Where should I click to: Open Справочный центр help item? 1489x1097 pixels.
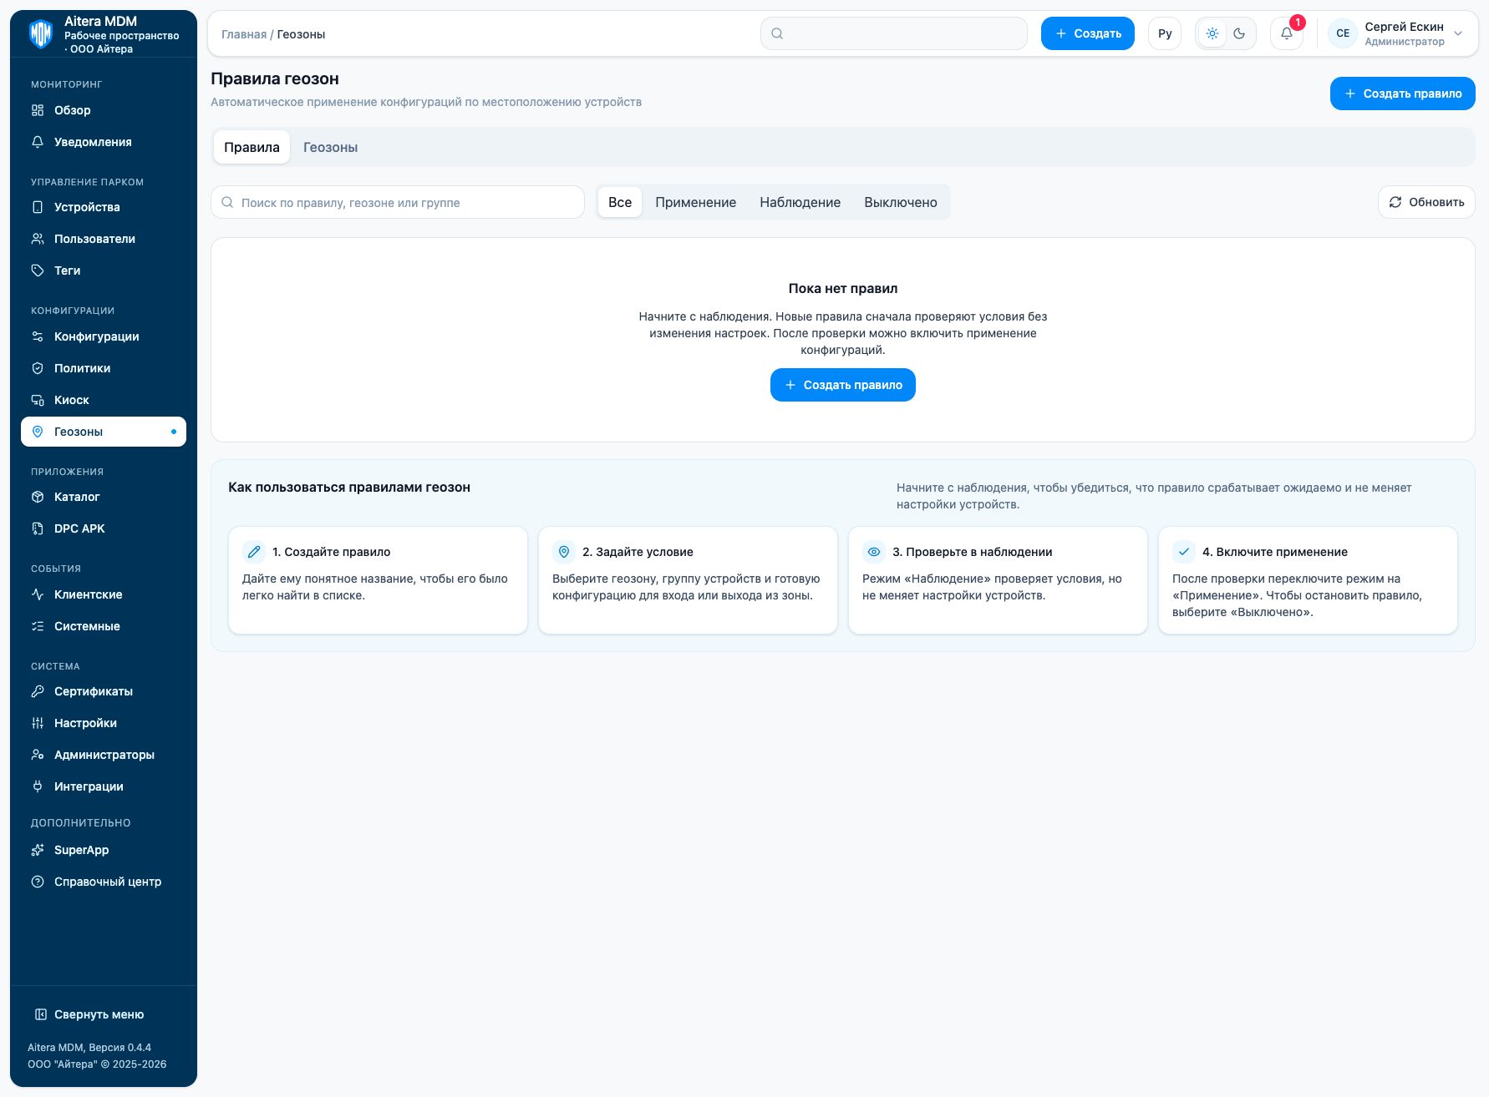coord(104,882)
